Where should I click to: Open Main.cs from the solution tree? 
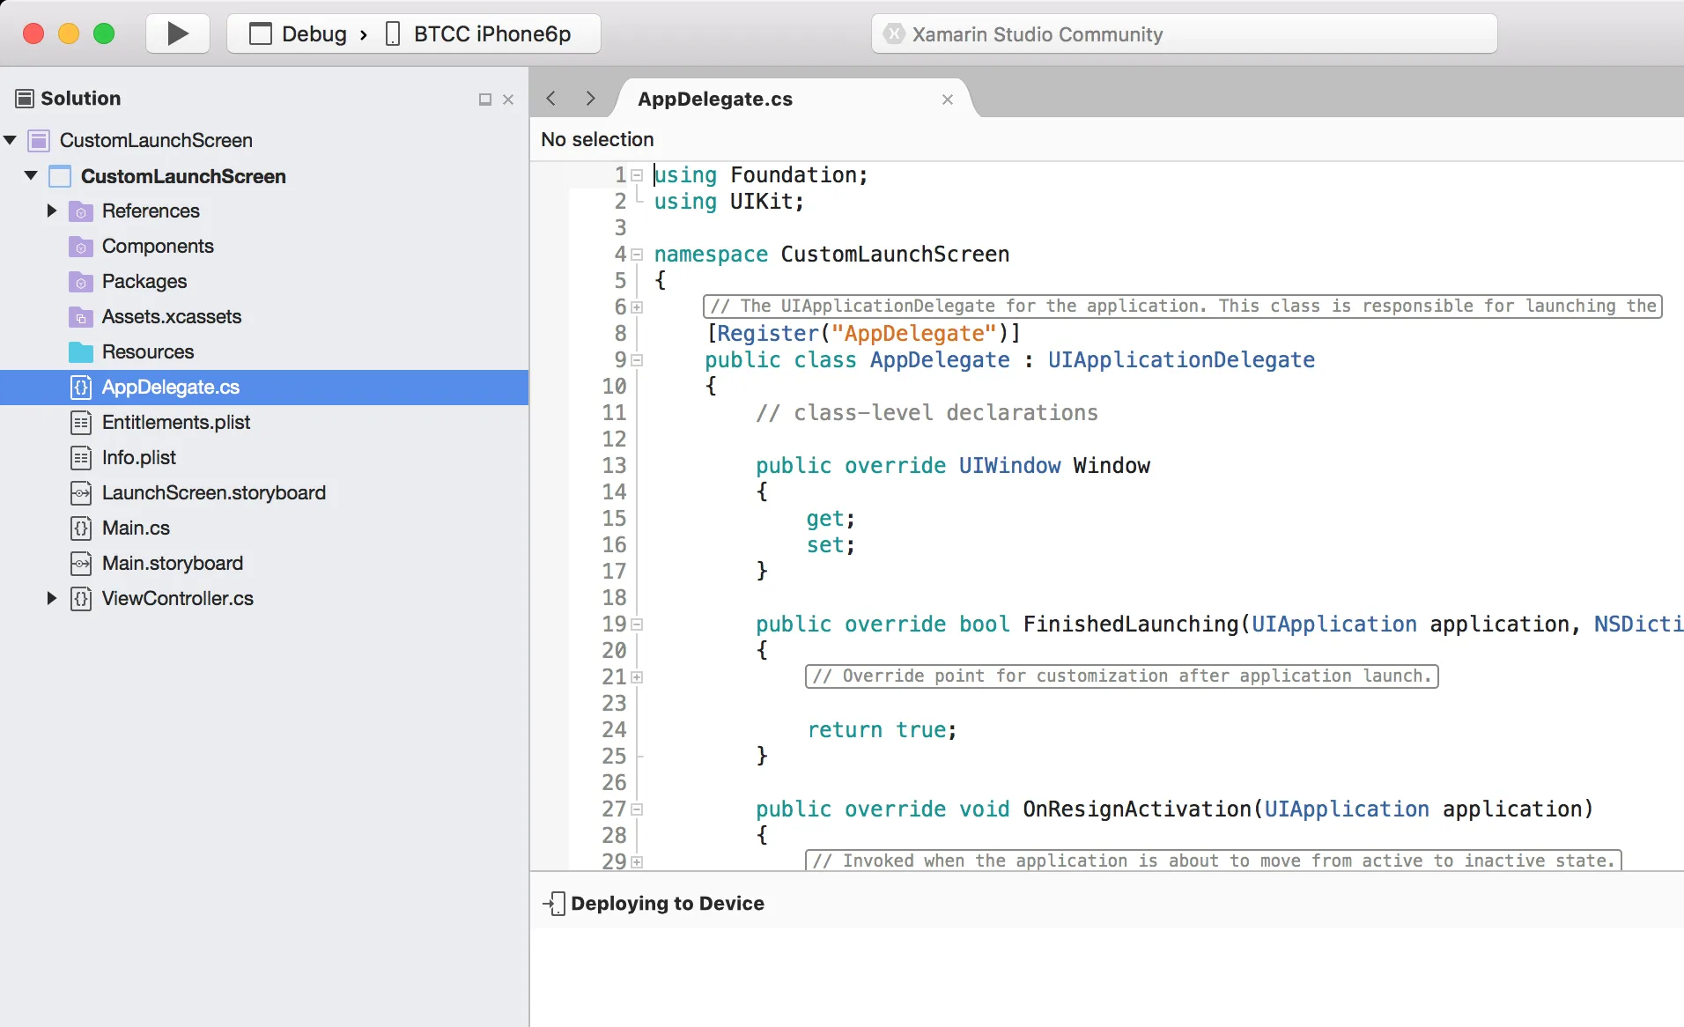pos(136,528)
